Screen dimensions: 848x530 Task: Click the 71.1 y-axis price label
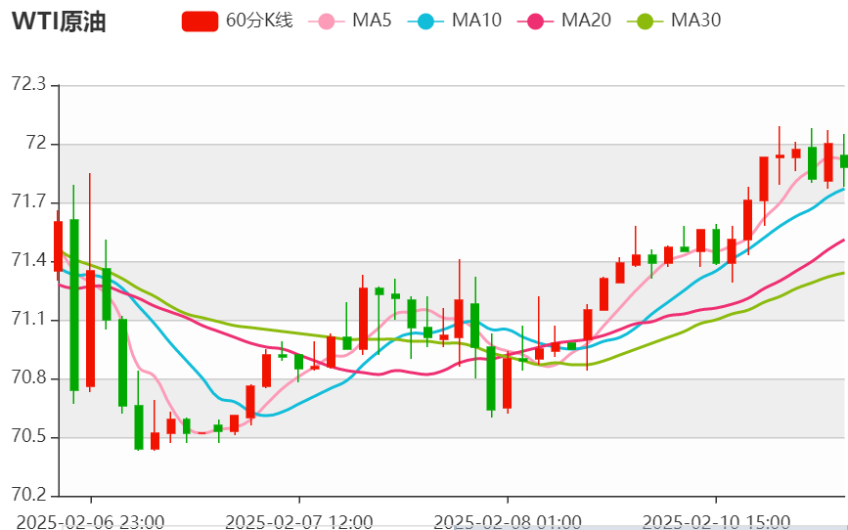point(28,321)
